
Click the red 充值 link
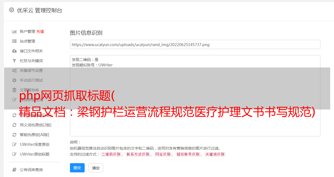(x=40, y=31)
